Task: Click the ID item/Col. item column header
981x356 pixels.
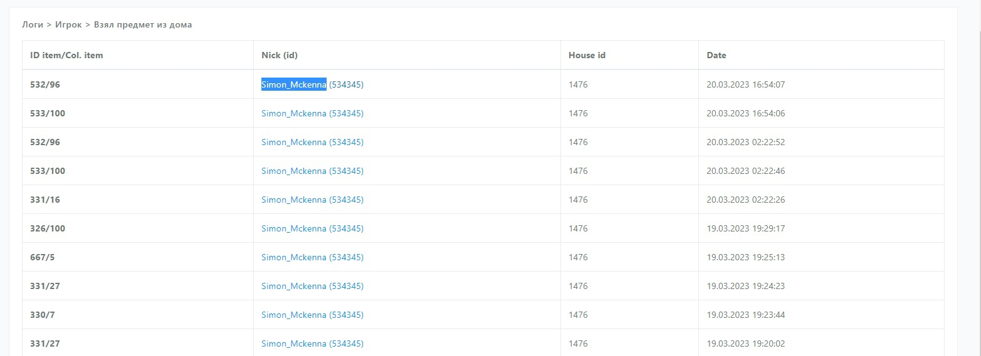Action: point(66,55)
